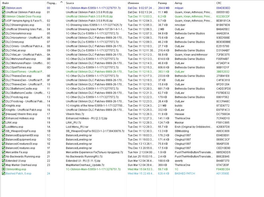Viewport: 264px width, 197px height.
Task: Click the date Sat Jun 25 15:03:15
Action: pyautogui.click(x=141, y=156)
